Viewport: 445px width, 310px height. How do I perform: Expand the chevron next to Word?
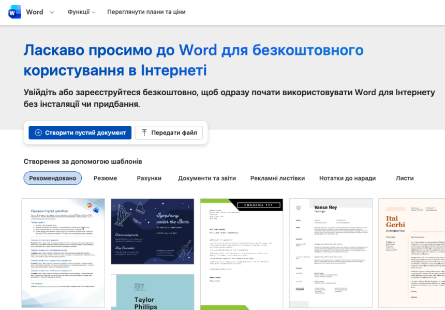tap(52, 12)
